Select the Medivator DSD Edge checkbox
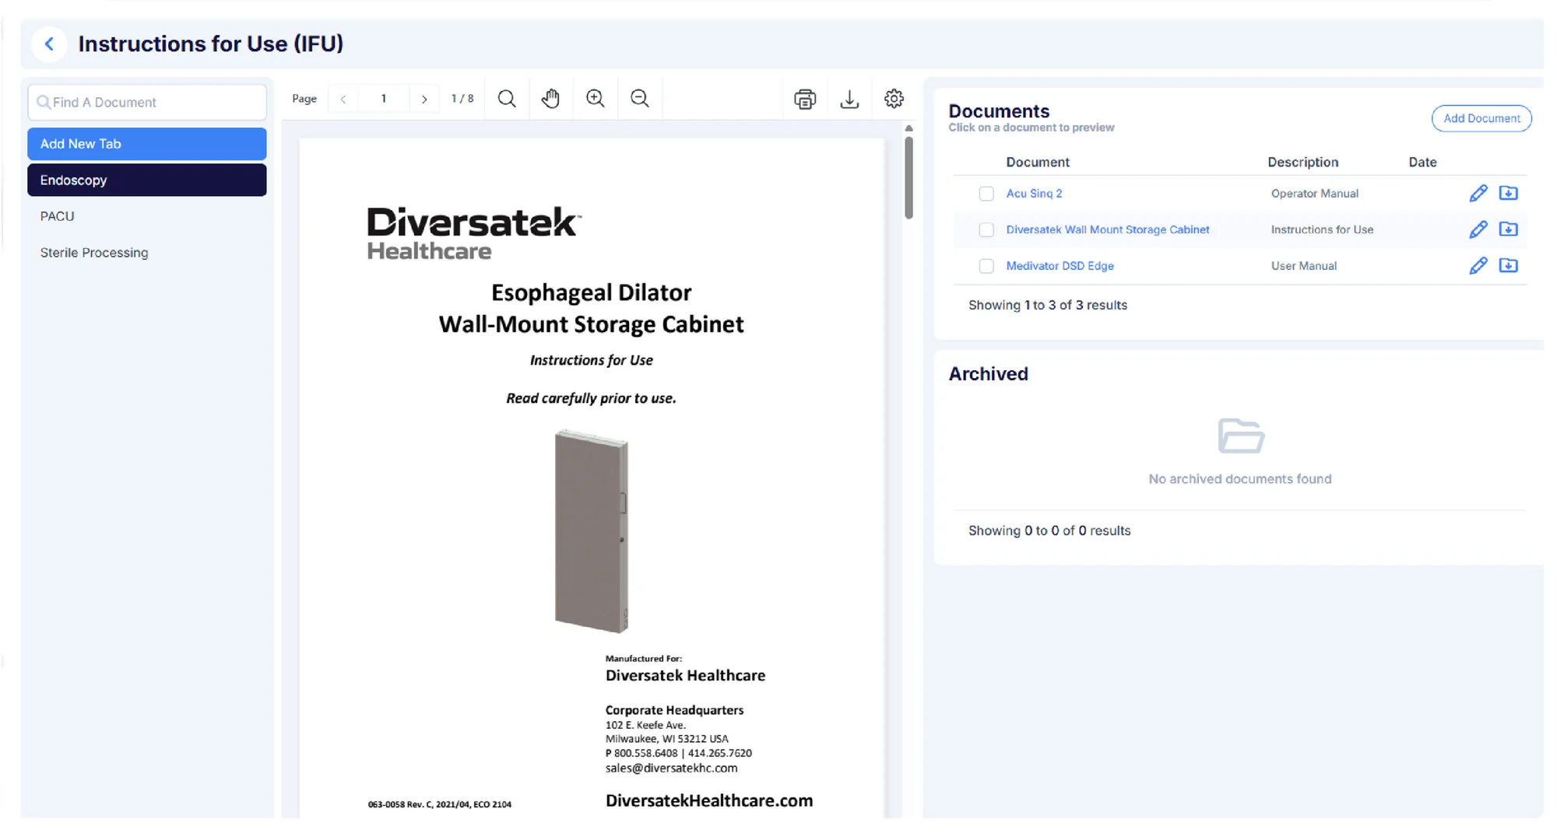This screenshot has height=833, width=1557. point(986,266)
